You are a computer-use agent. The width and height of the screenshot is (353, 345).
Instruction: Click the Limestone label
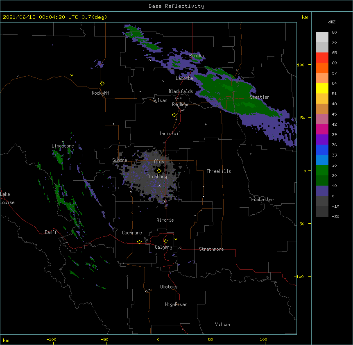click(x=63, y=146)
